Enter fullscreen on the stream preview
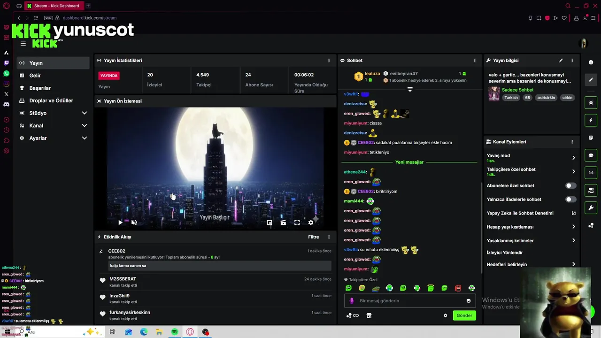Image resolution: width=601 pixels, height=338 pixels. point(297,223)
